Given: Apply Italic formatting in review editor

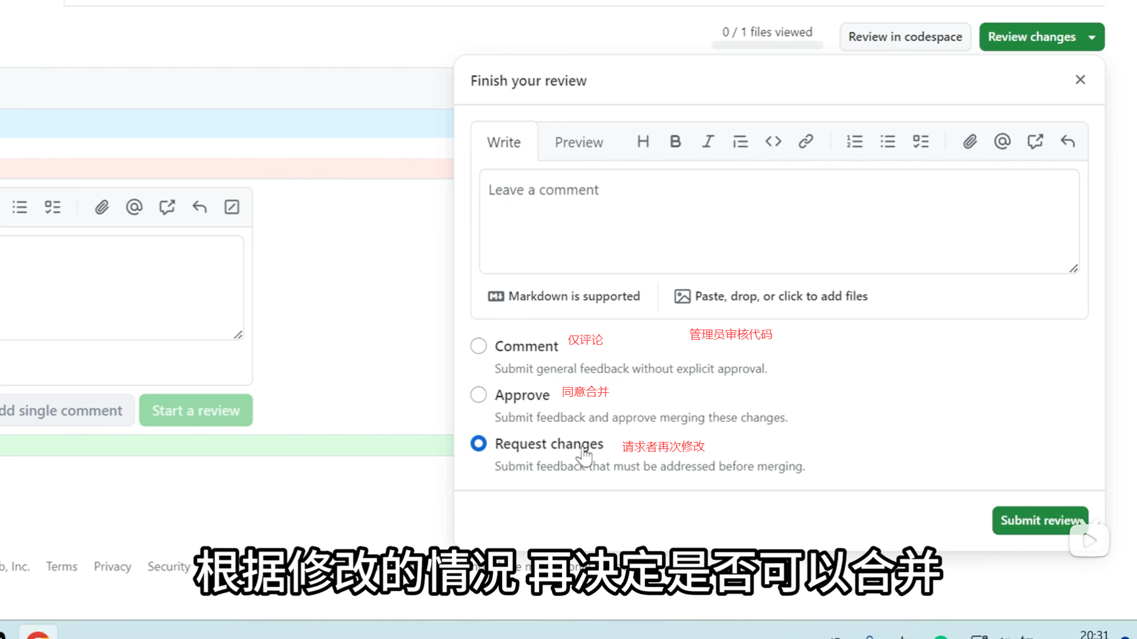Looking at the screenshot, I should pos(708,141).
